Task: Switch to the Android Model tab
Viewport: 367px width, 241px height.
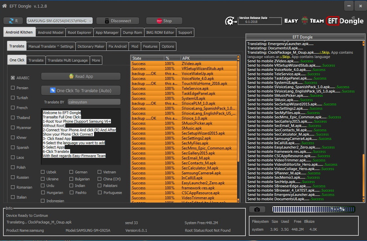Action: 50,32
